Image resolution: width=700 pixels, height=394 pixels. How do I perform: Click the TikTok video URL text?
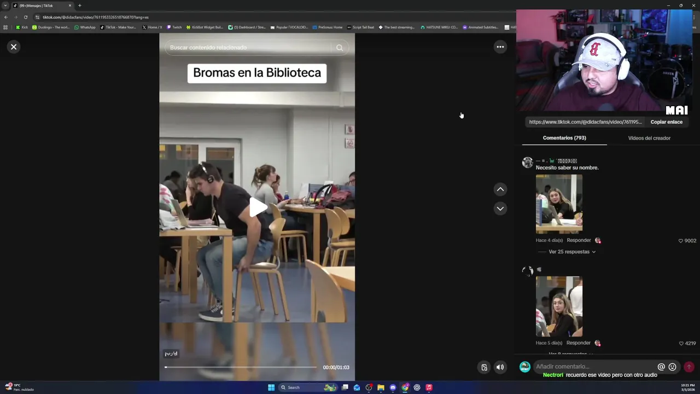coord(585,122)
